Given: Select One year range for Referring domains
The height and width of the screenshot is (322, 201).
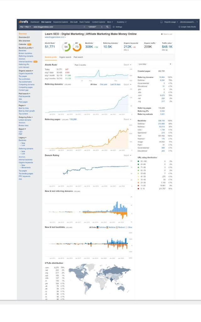Looking at the screenshot, I should (x=104, y=84).
